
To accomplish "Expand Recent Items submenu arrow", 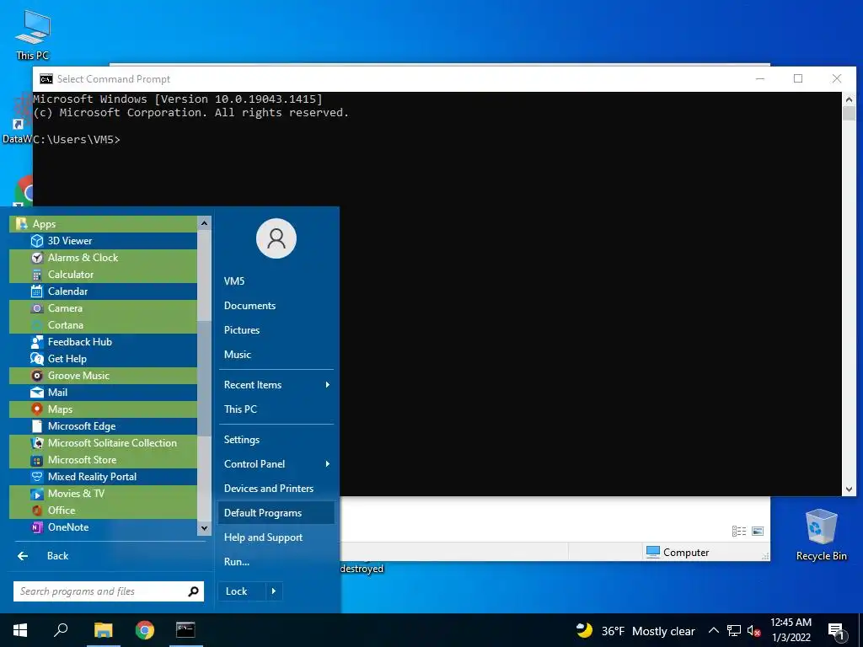I will [x=328, y=384].
